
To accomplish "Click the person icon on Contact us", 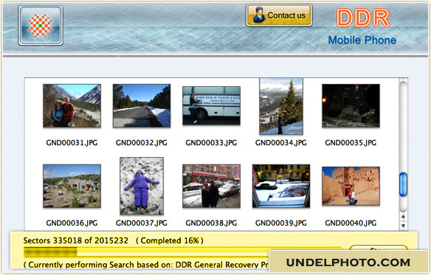I will (x=258, y=15).
